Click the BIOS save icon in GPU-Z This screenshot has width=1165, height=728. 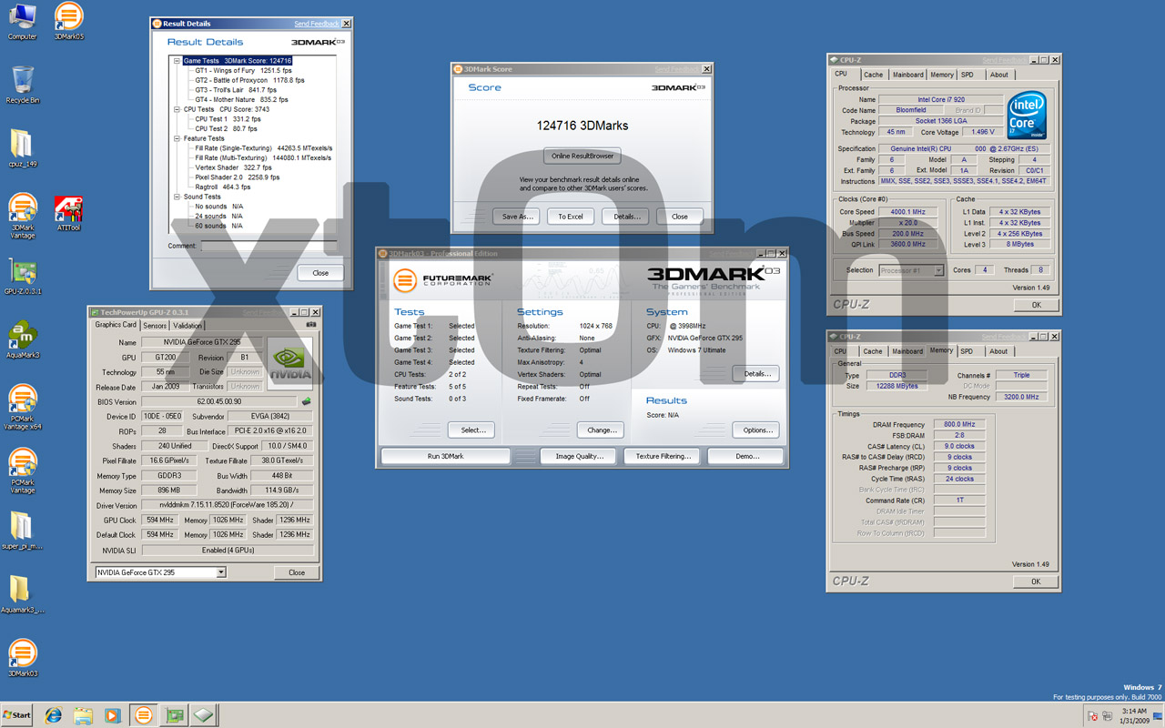coord(307,401)
